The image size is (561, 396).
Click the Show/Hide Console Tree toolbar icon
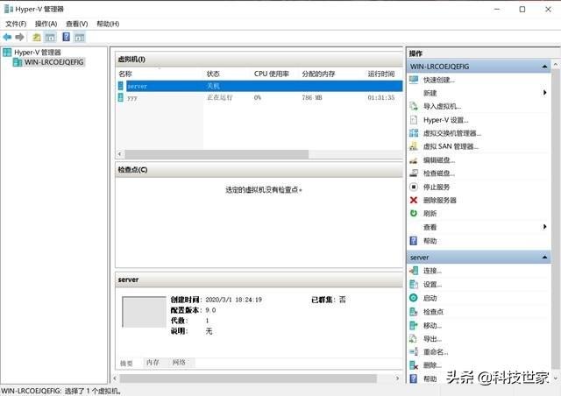[x=50, y=37]
